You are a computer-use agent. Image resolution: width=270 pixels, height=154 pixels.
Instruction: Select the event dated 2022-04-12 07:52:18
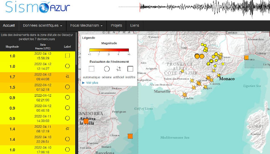(x=37, y=88)
